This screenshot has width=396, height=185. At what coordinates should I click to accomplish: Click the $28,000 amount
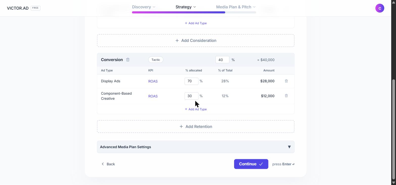[267, 81]
